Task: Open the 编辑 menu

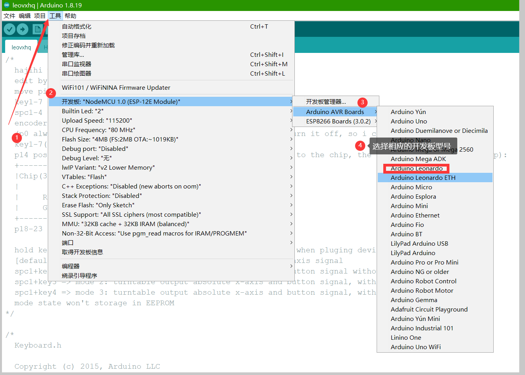Action: click(25, 16)
